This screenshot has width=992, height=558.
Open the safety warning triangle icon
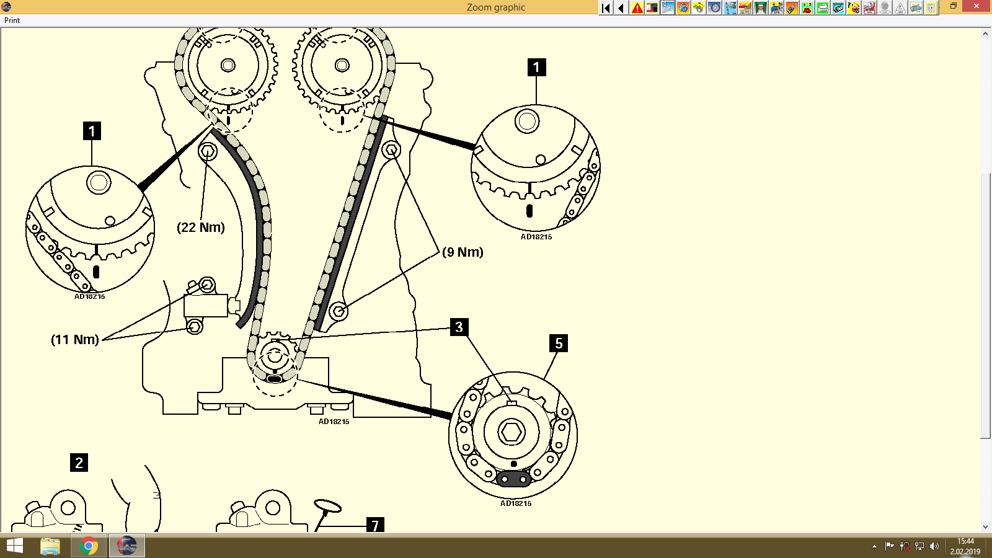tap(637, 8)
